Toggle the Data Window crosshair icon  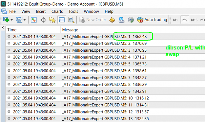(x=43, y=20)
